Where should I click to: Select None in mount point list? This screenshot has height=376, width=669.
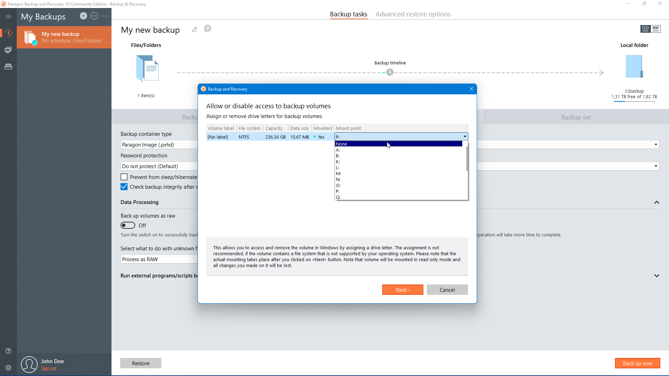(x=398, y=144)
